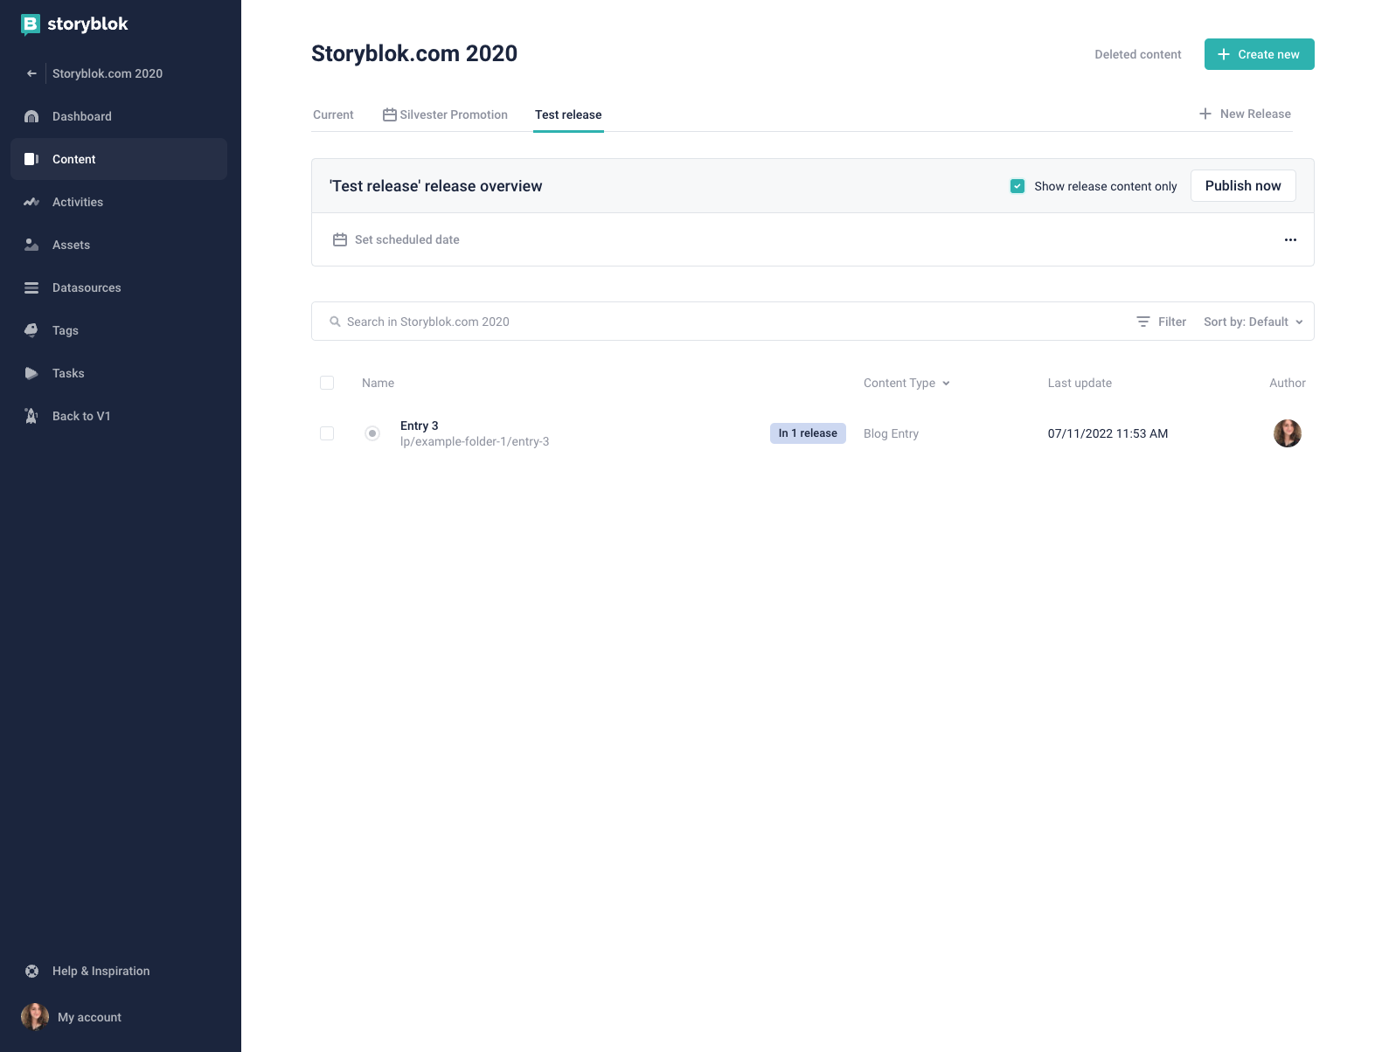1382x1052 pixels.
Task: Go to Assets in the sidebar
Action: tap(119, 245)
